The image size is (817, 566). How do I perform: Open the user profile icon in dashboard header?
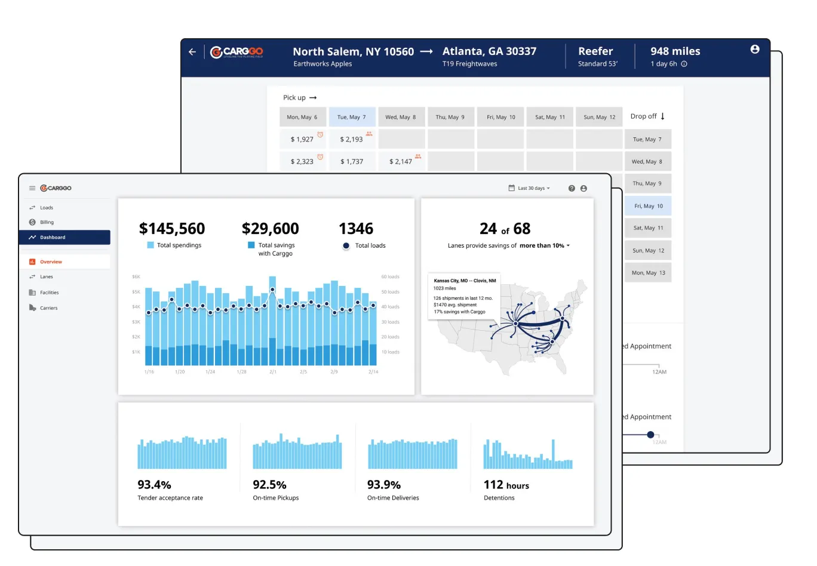(x=583, y=188)
